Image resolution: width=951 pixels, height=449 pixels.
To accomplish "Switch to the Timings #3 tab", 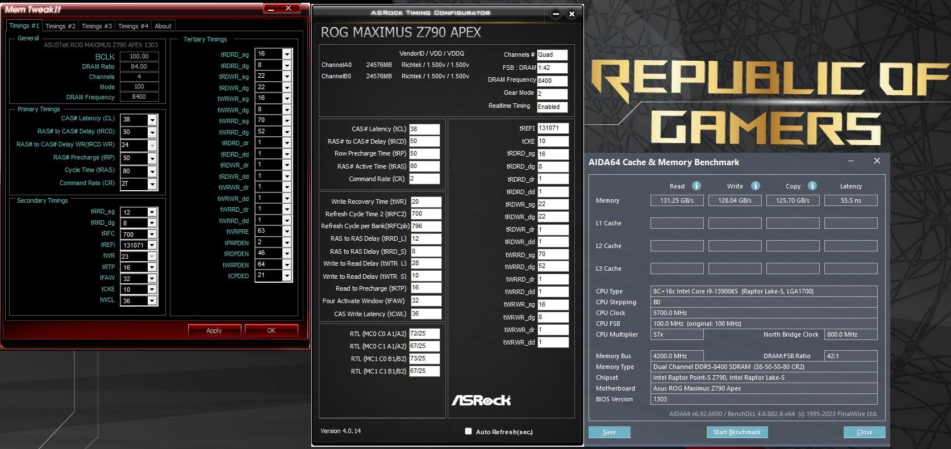I will (x=97, y=26).
